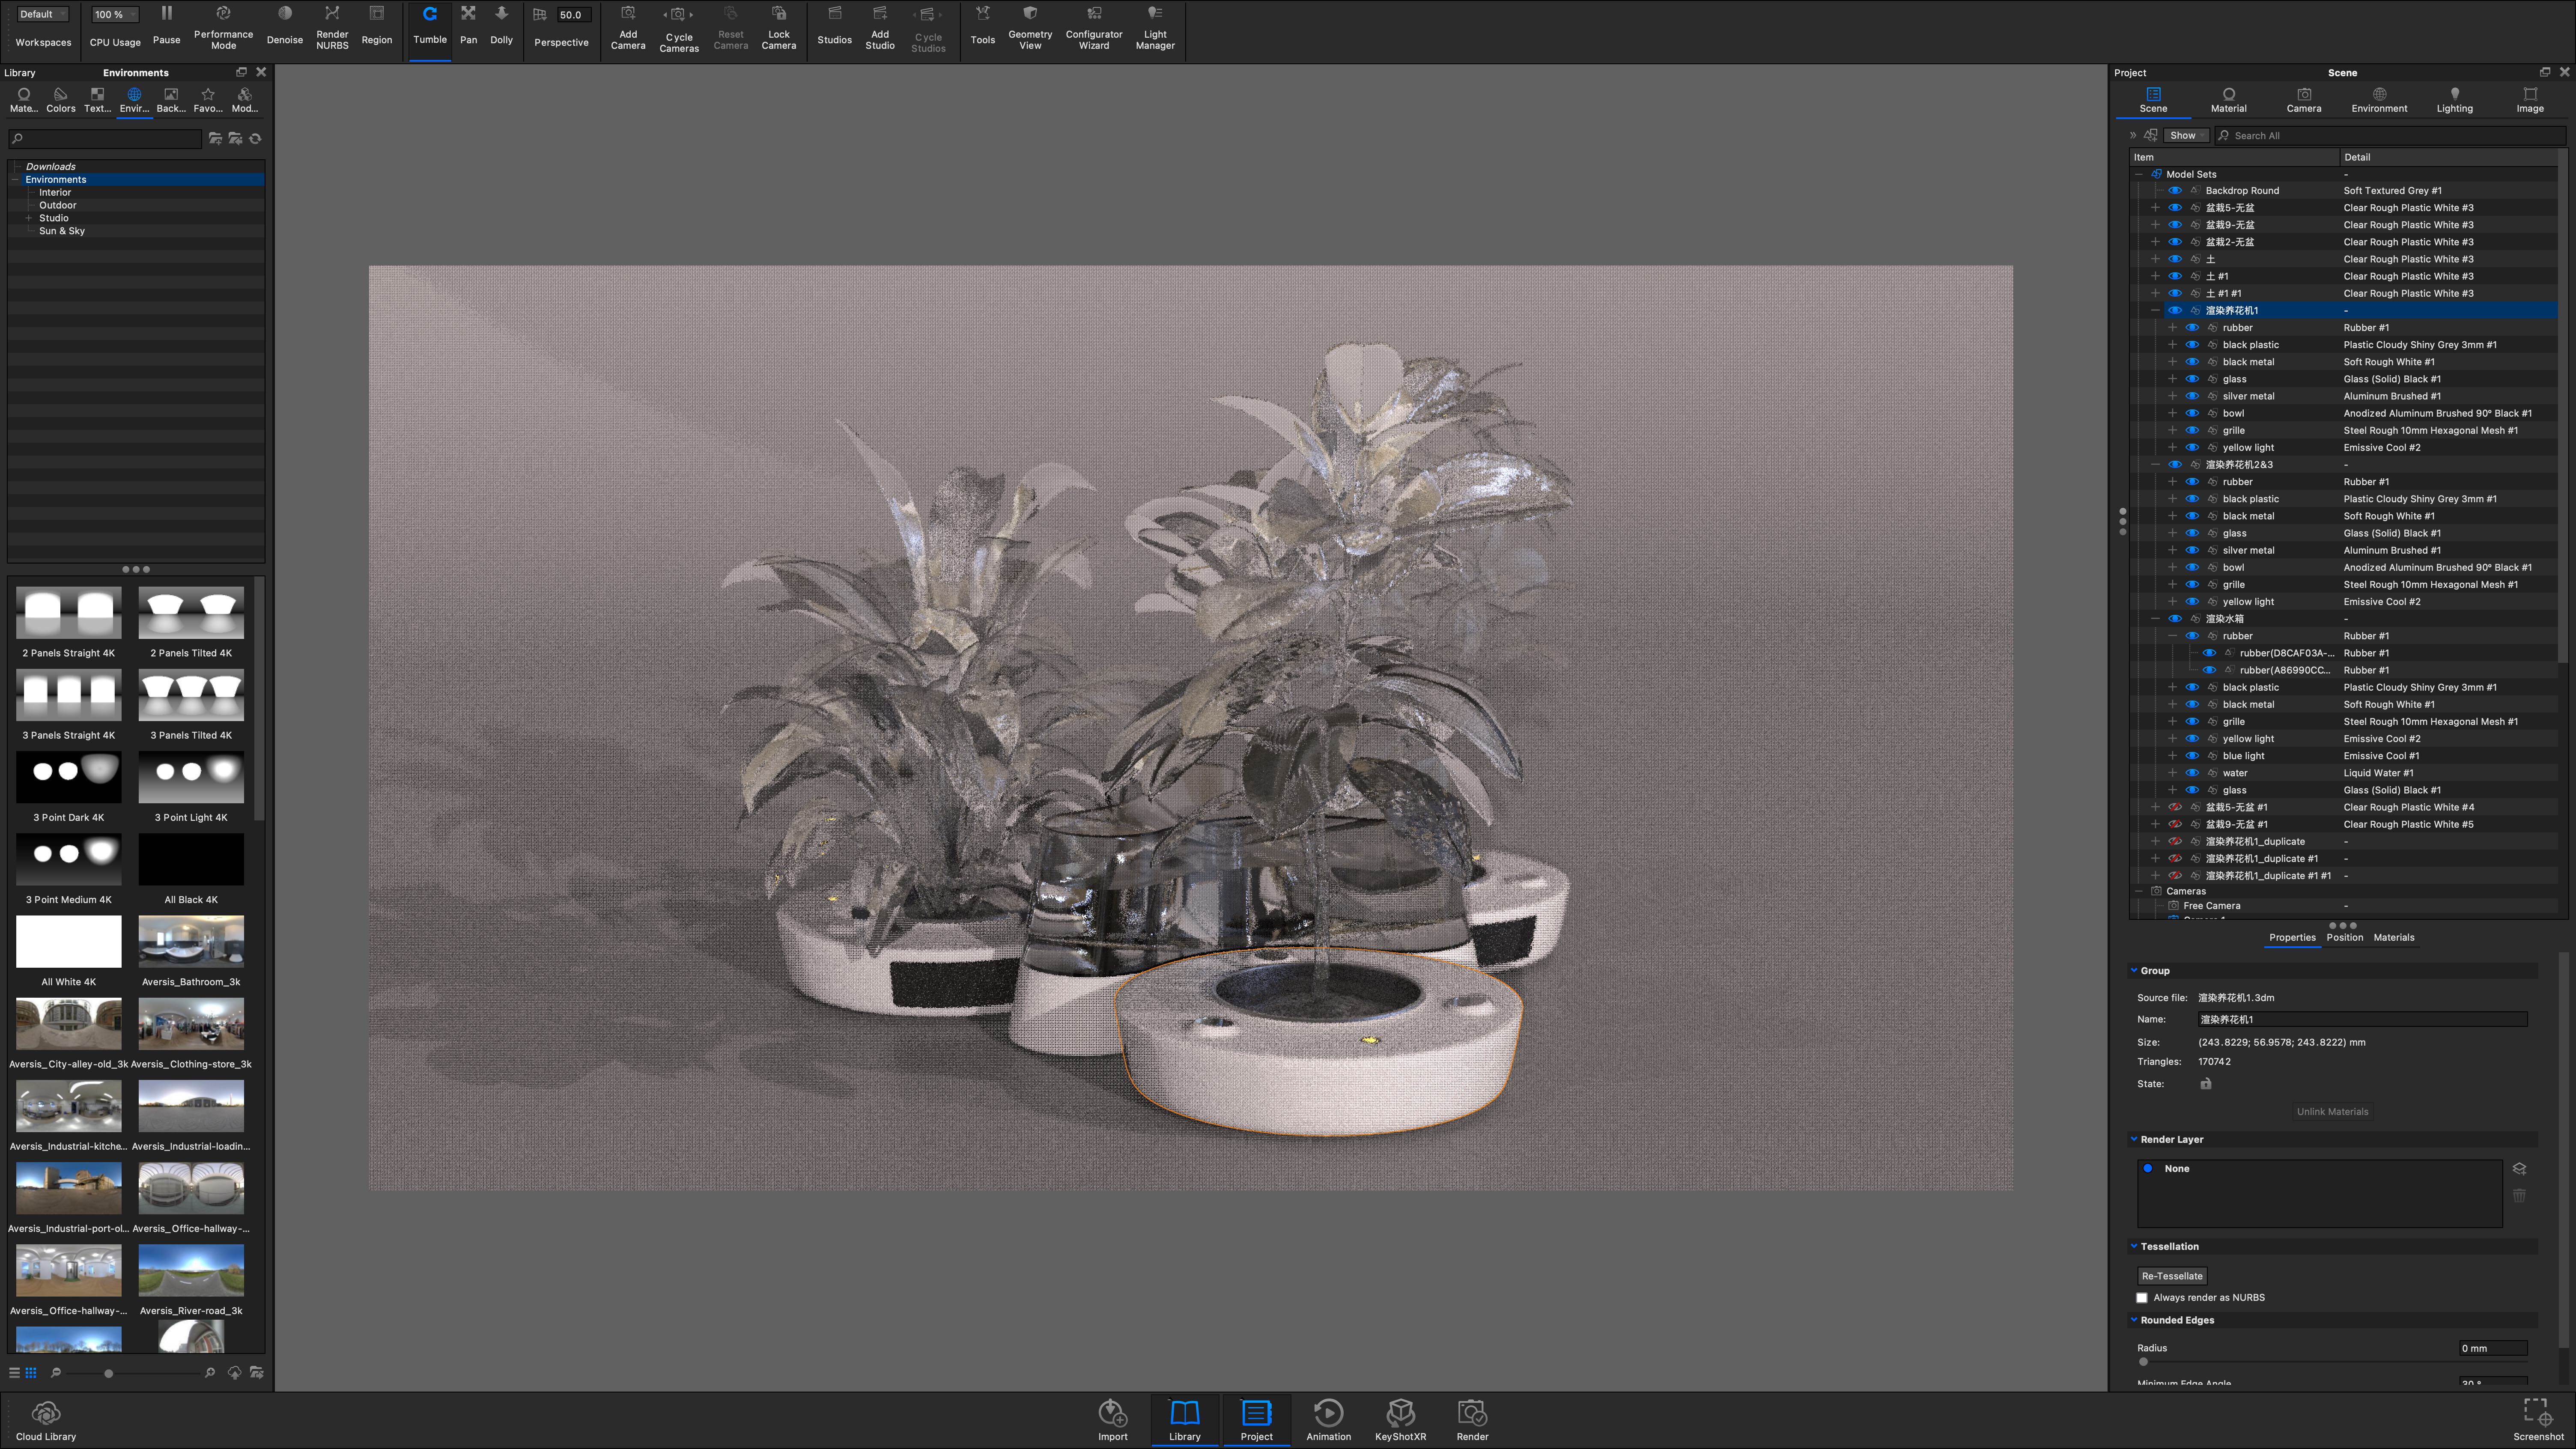Click the Import button icon
The height and width of the screenshot is (1449, 2576).
click(x=1112, y=1412)
